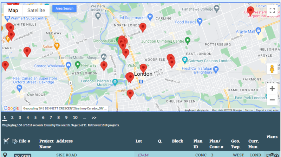This screenshot has width=281, height=157.
Task: Click the Fanshawe College graduation icon
Action: [217, 8]
